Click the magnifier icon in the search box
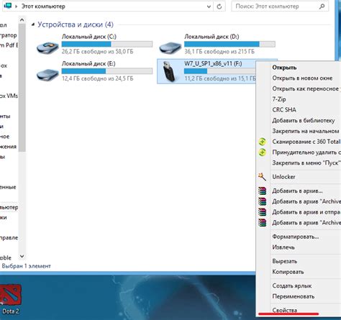The height and width of the screenshot is (320, 341). [x=322, y=6]
